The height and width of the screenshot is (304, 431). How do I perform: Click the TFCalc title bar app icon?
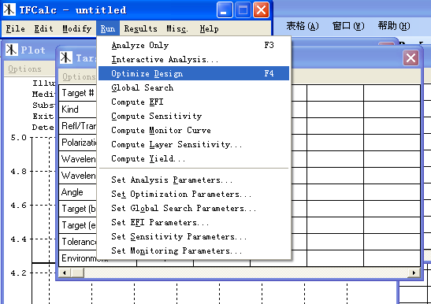click(9, 9)
